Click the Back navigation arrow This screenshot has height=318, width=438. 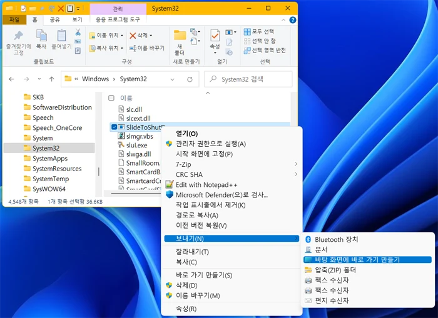pyautogui.click(x=11, y=79)
